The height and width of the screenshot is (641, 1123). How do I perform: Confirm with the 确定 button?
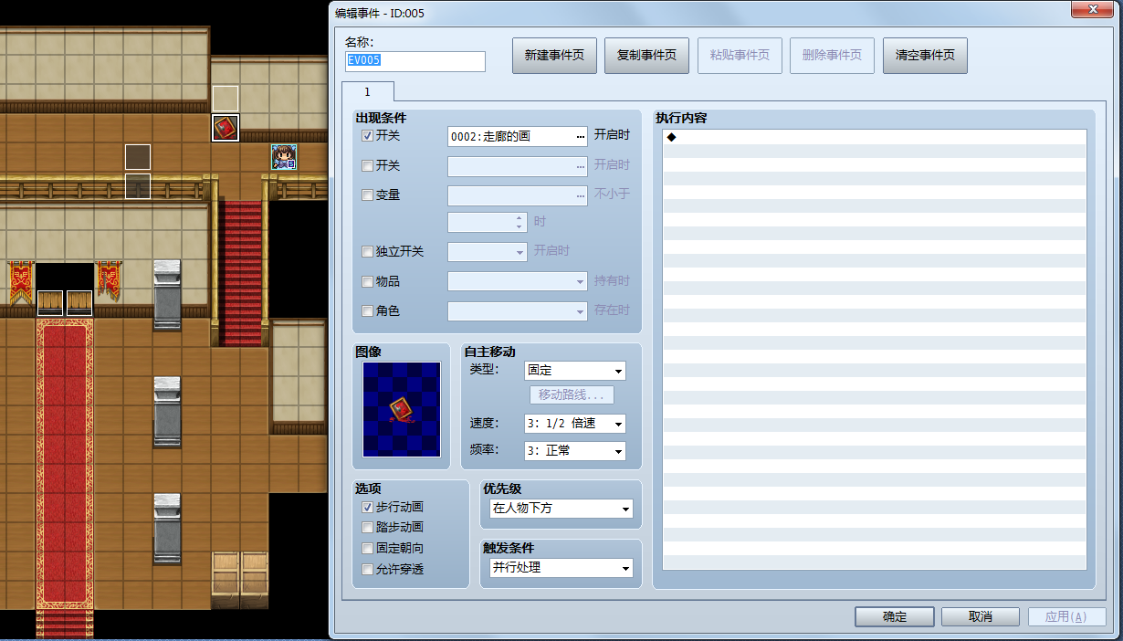click(895, 616)
